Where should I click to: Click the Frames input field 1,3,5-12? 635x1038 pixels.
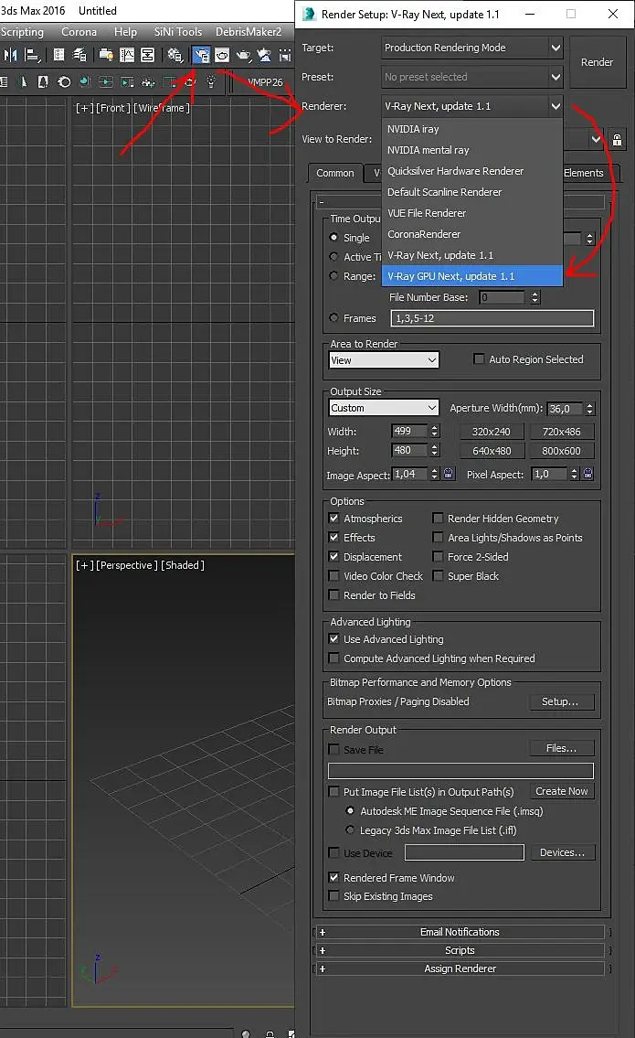(492, 318)
